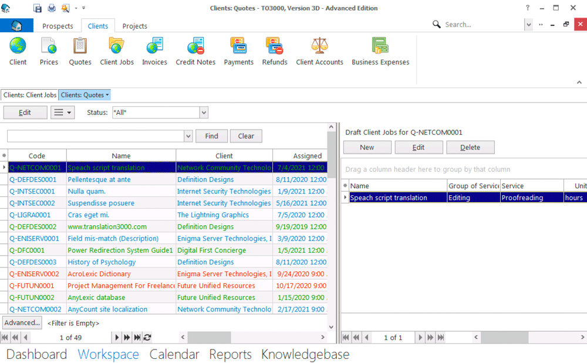Click the Advanced... filter button
This screenshot has width=587, height=363.
tap(22, 323)
